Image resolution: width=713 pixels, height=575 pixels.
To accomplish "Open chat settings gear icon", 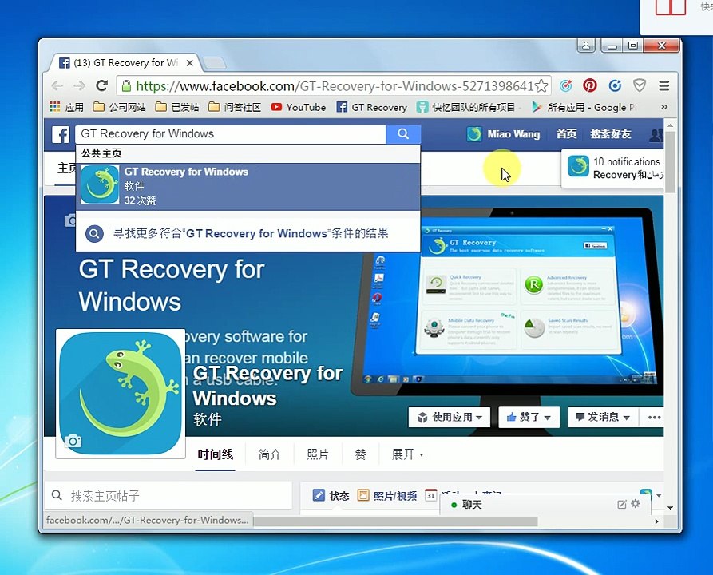I will click(x=636, y=504).
